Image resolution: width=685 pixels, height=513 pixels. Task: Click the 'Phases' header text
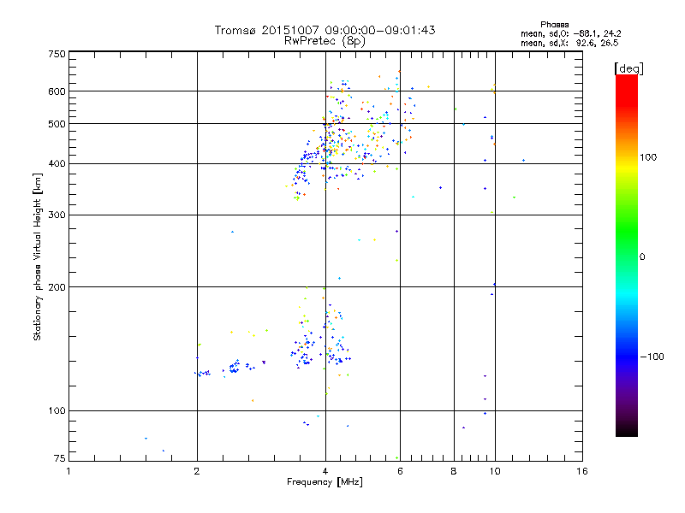554,25
